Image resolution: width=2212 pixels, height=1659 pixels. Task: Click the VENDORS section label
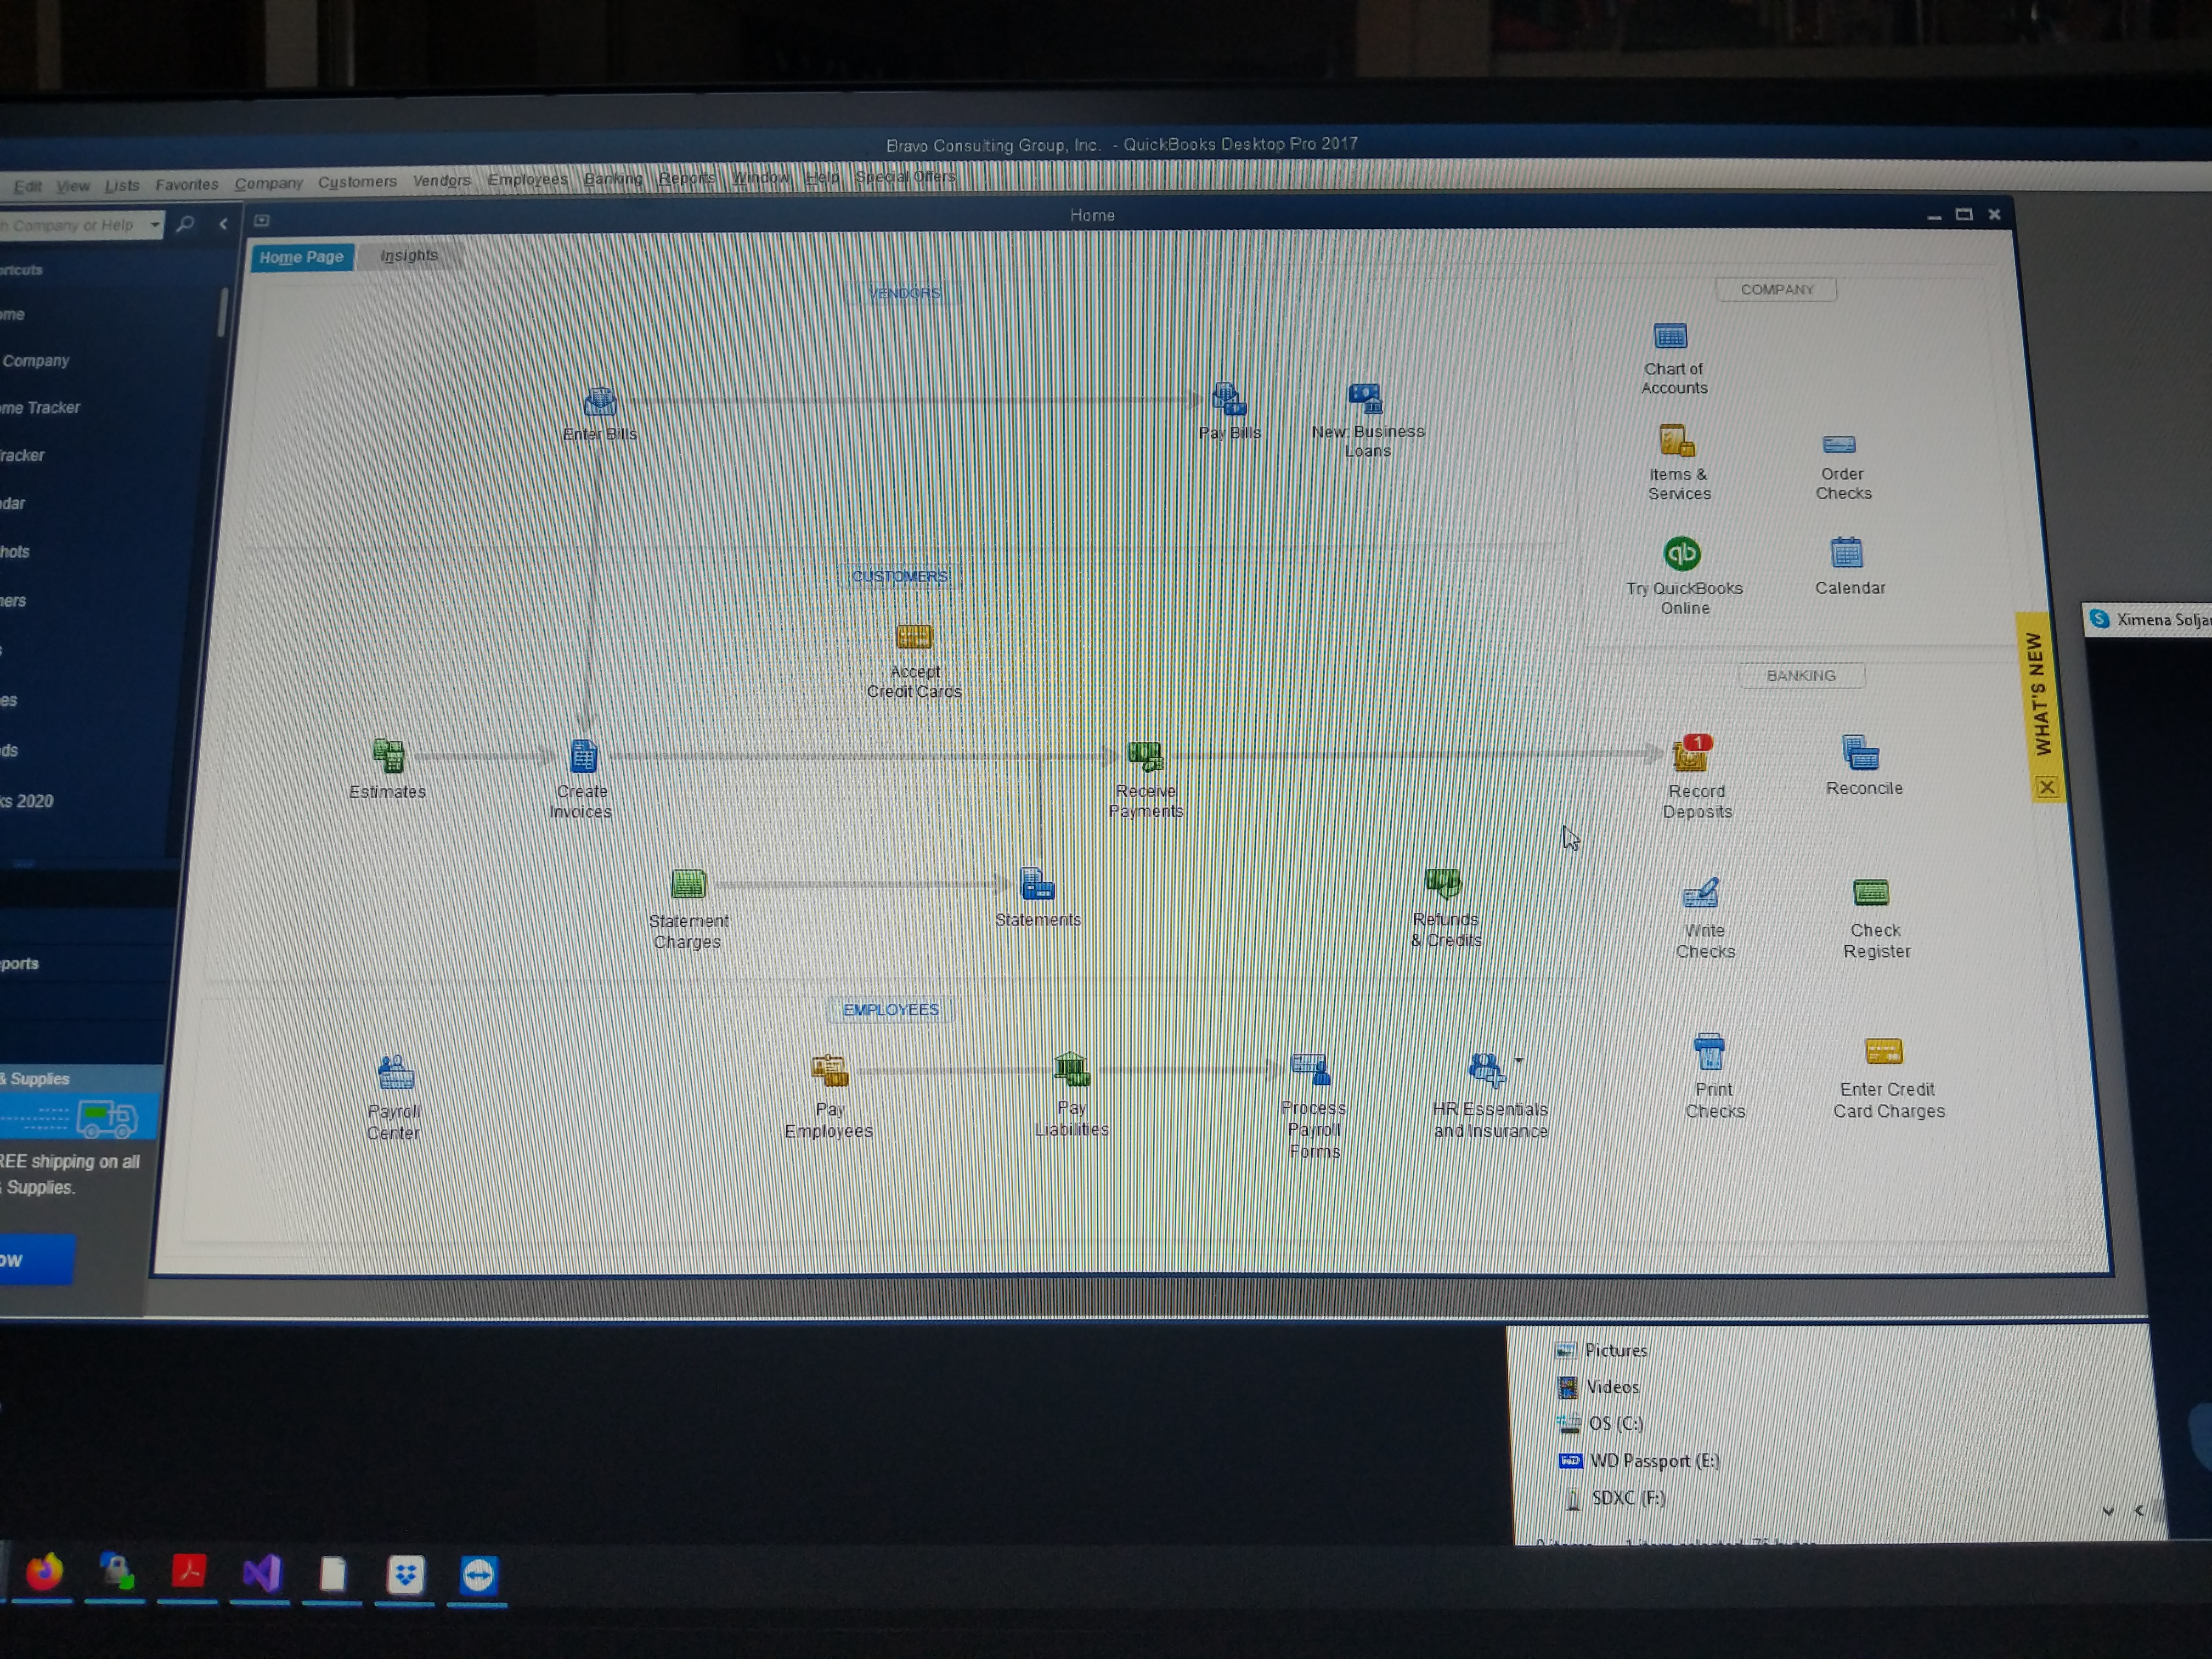(x=904, y=293)
